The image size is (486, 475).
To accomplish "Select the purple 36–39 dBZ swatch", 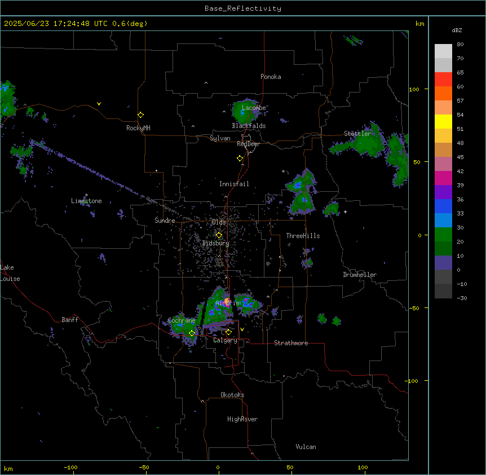I will (443, 192).
